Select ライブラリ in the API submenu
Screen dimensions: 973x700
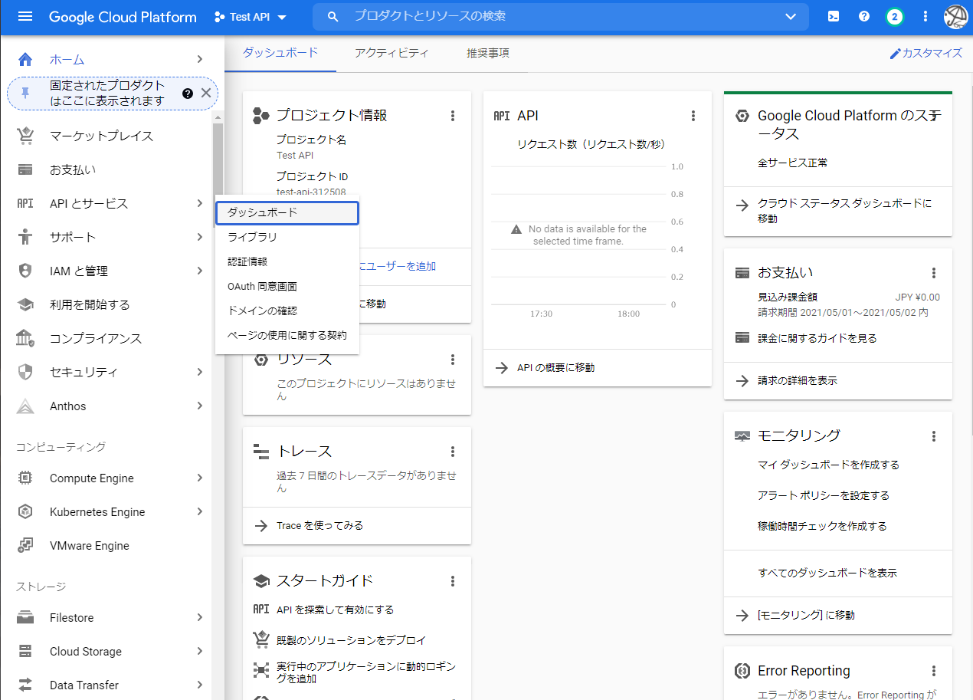click(287, 237)
